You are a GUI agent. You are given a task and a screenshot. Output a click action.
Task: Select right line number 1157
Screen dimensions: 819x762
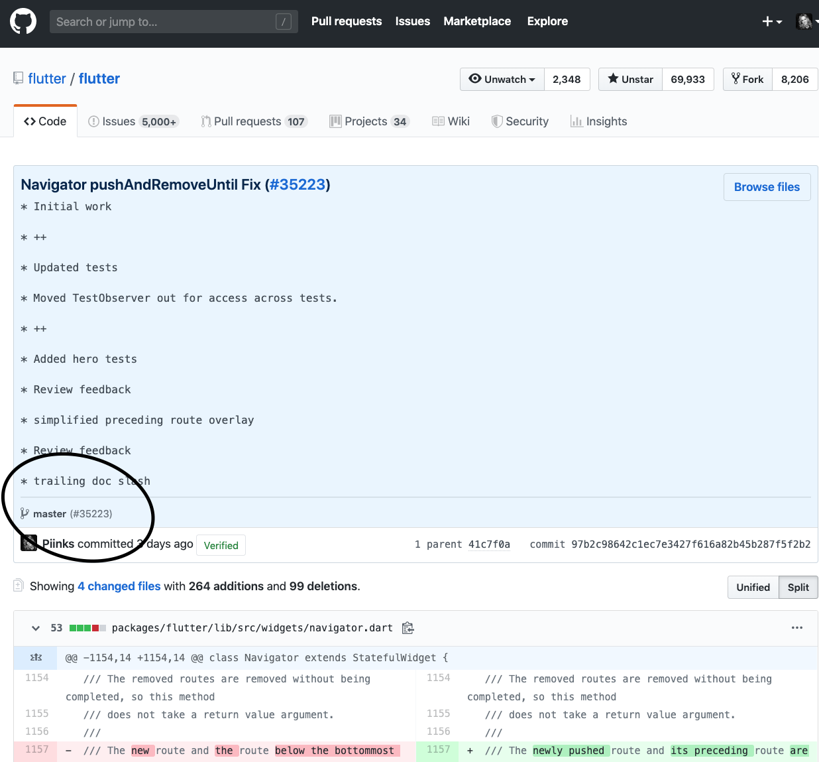438,749
